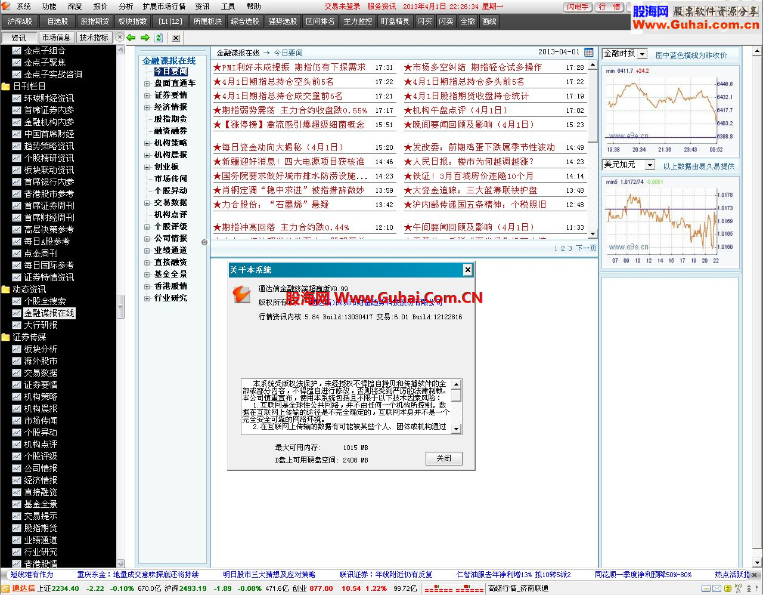This screenshot has height=595, width=763.
Task: Click the red-dot market indicator bars in the status bar
Action: 454,588
